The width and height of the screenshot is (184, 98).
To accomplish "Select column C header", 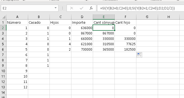I will click(60, 17).
